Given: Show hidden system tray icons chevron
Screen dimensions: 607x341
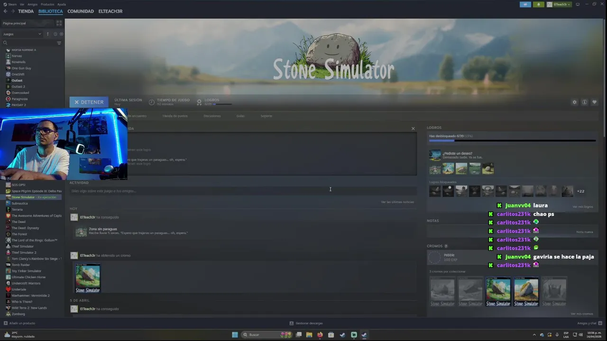Looking at the screenshot, I should 534,335.
